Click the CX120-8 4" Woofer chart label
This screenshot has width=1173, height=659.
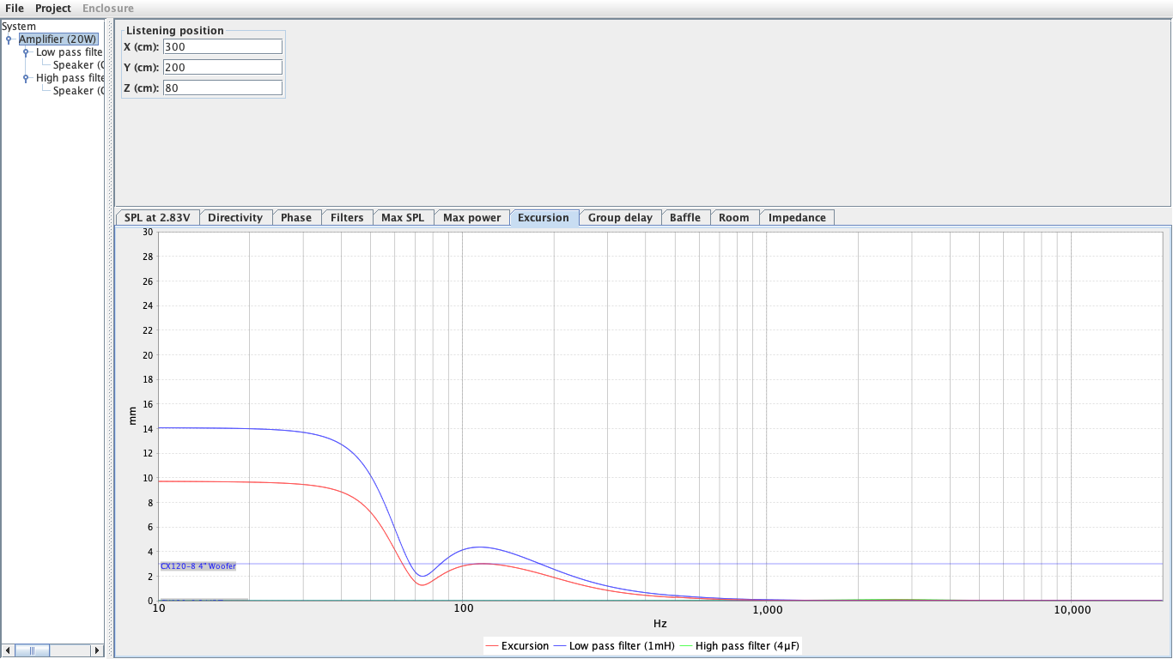point(198,566)
